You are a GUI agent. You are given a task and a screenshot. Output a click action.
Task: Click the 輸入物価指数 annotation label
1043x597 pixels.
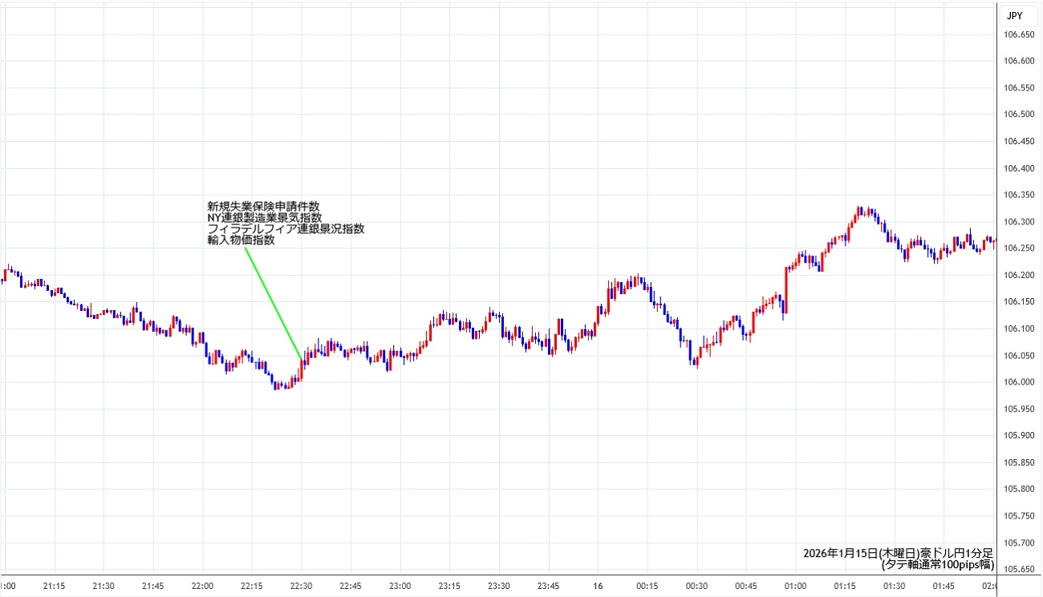point(241,240)
